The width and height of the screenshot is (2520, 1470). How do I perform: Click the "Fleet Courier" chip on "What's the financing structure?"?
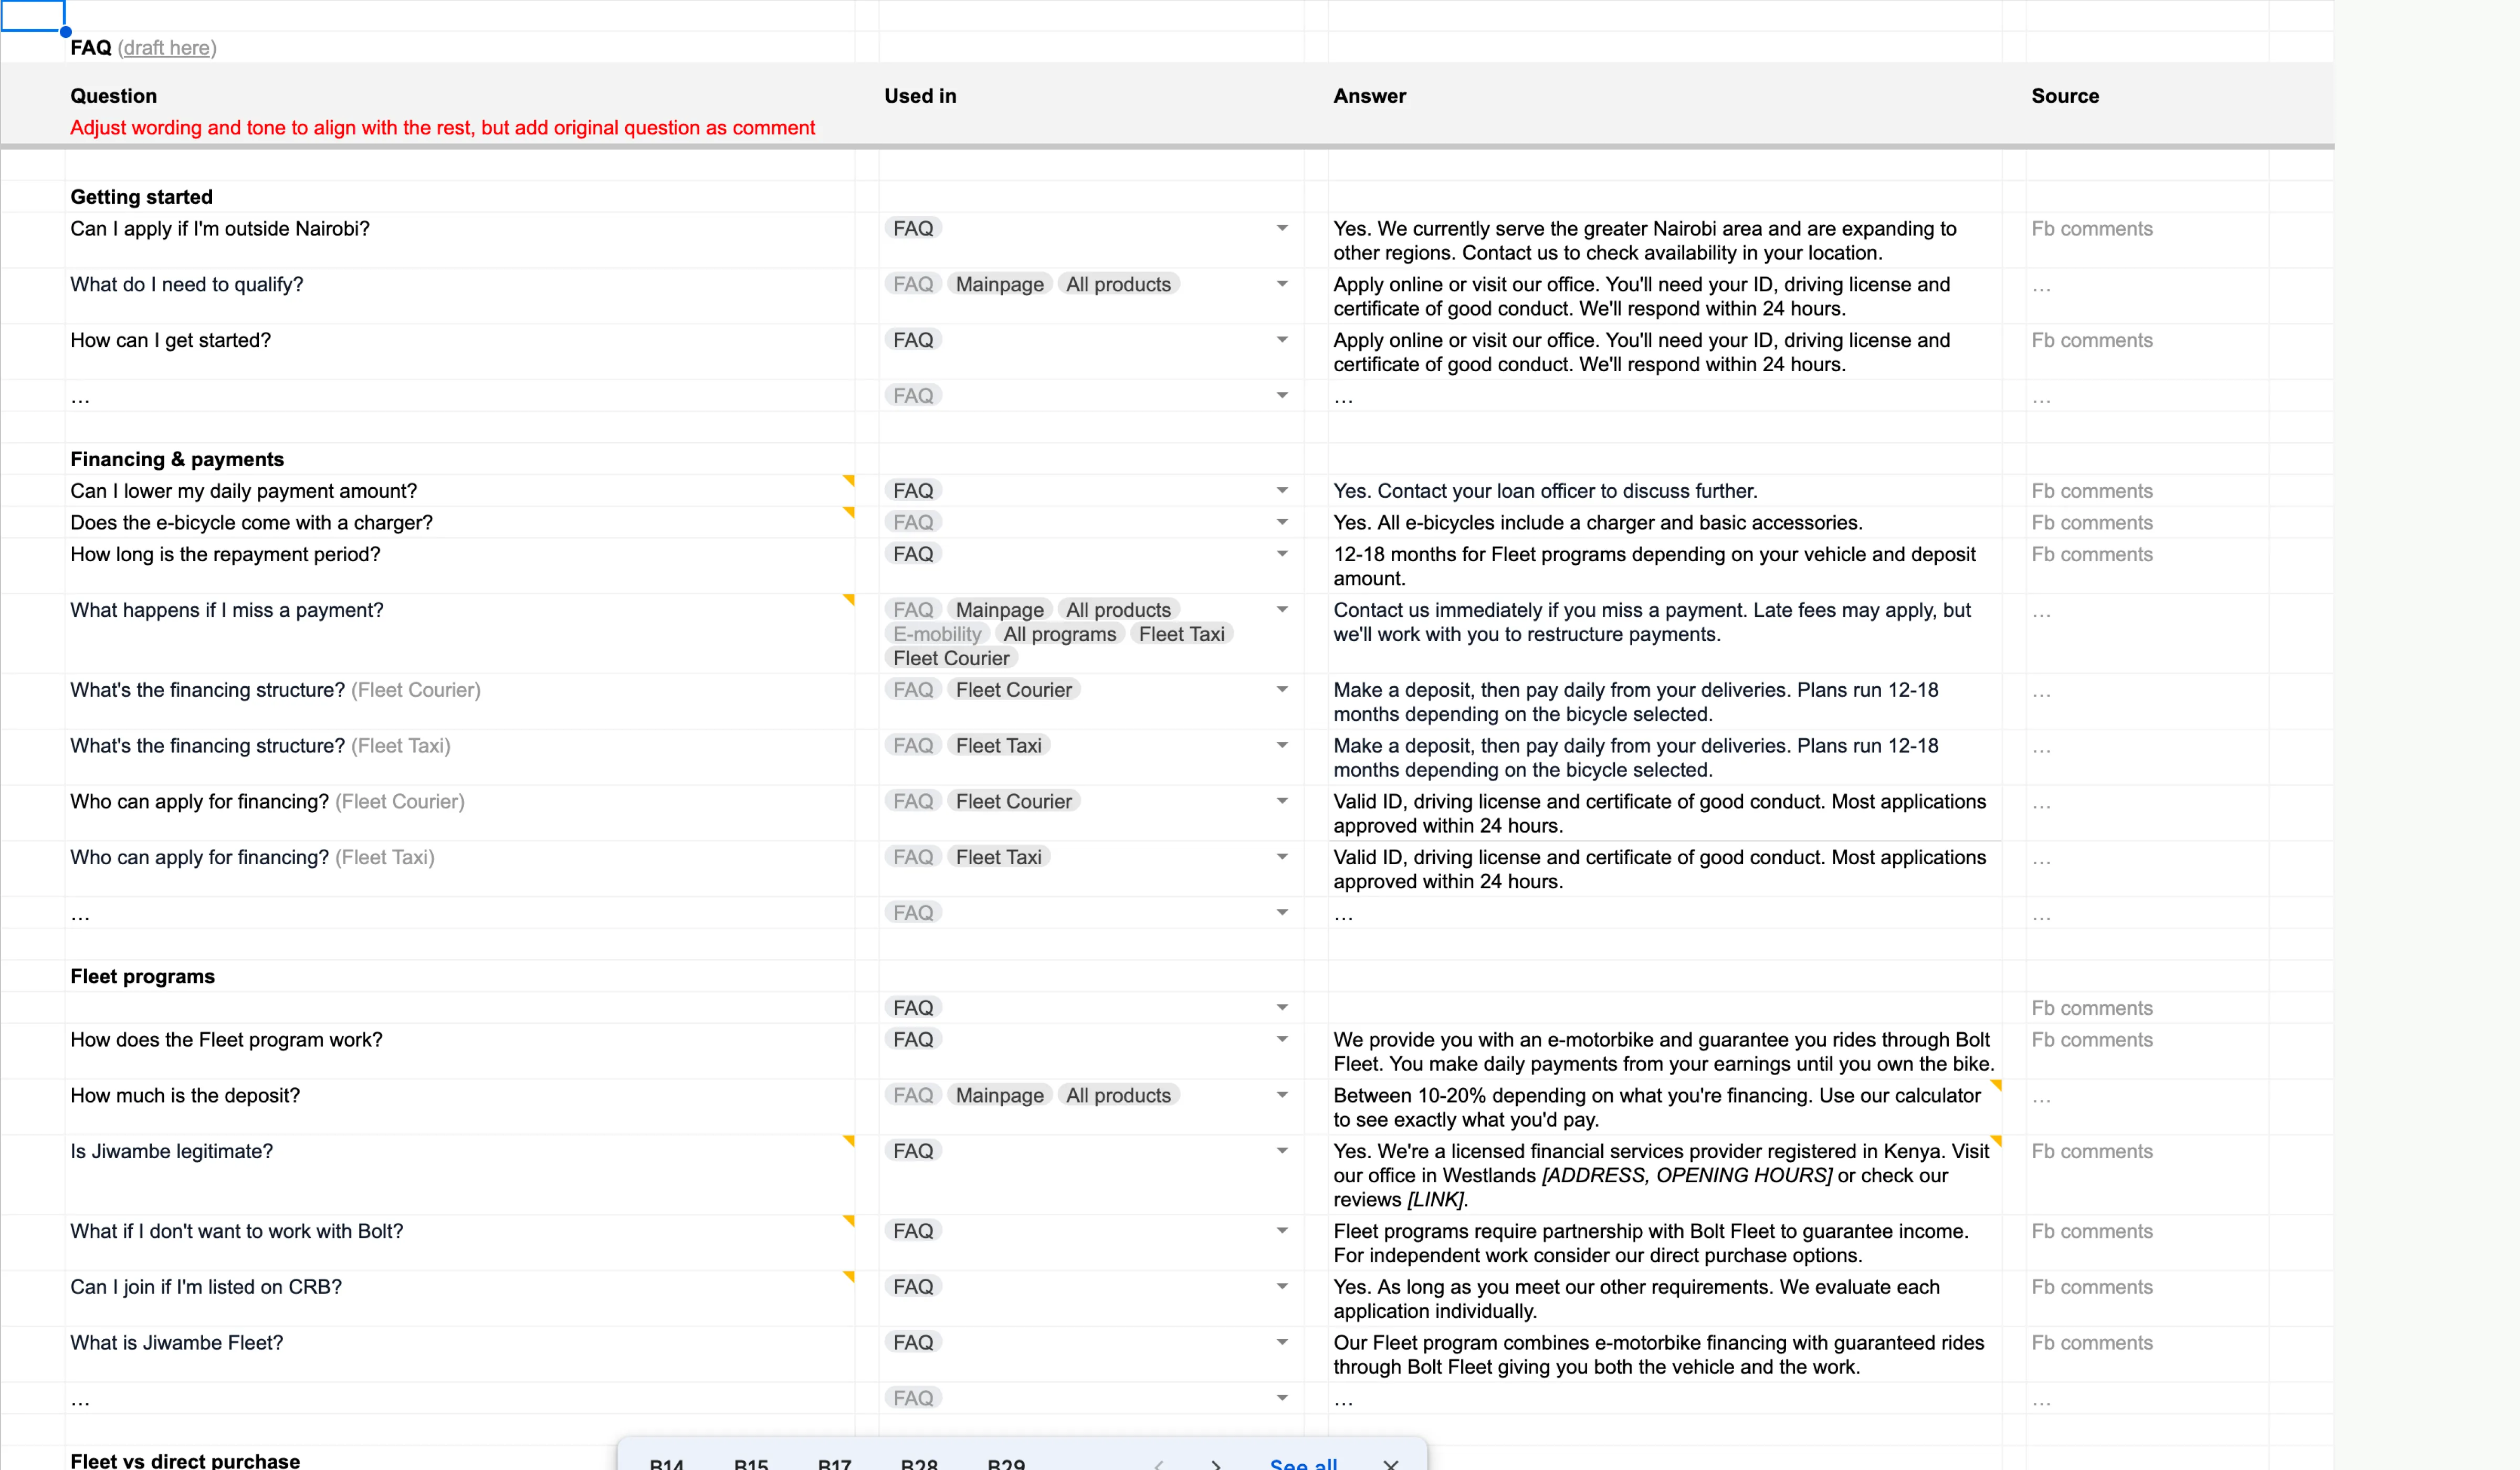pos(1014,689)
